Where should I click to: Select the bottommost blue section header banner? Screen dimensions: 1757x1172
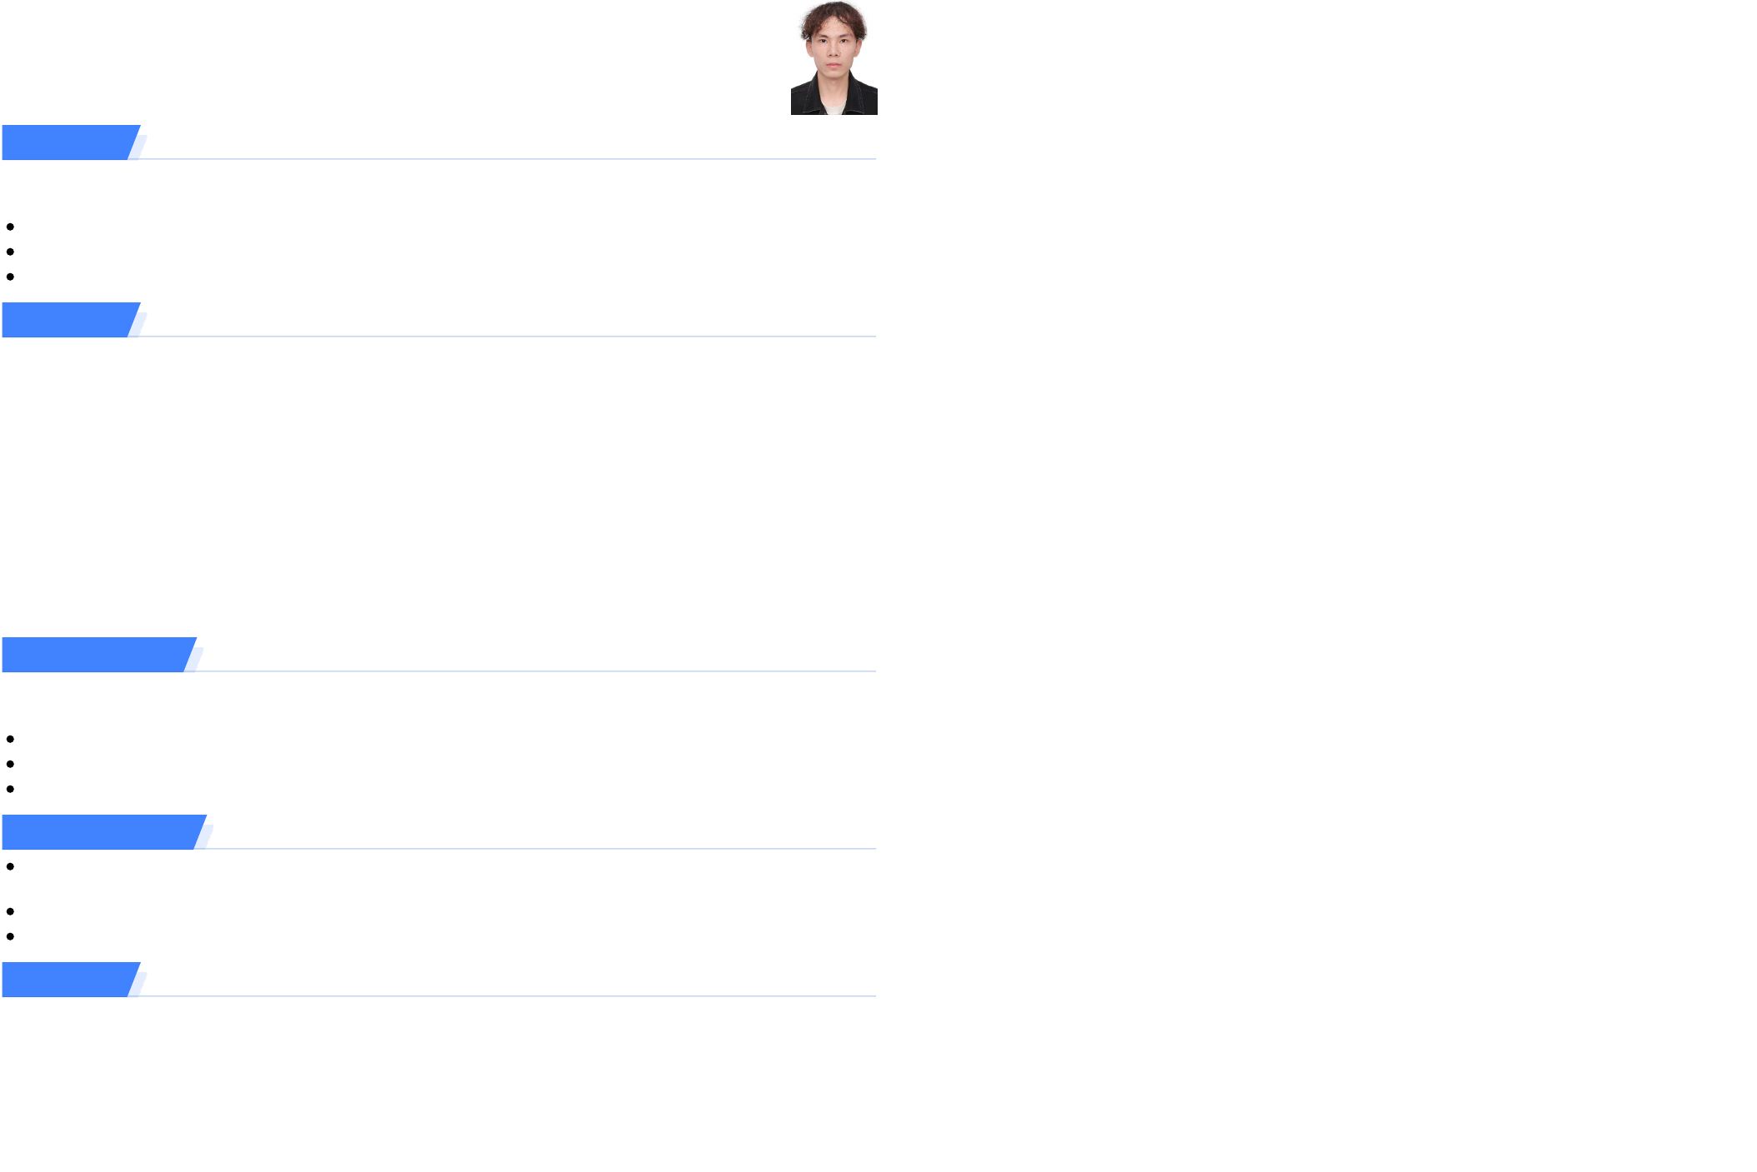pos(68,980)
